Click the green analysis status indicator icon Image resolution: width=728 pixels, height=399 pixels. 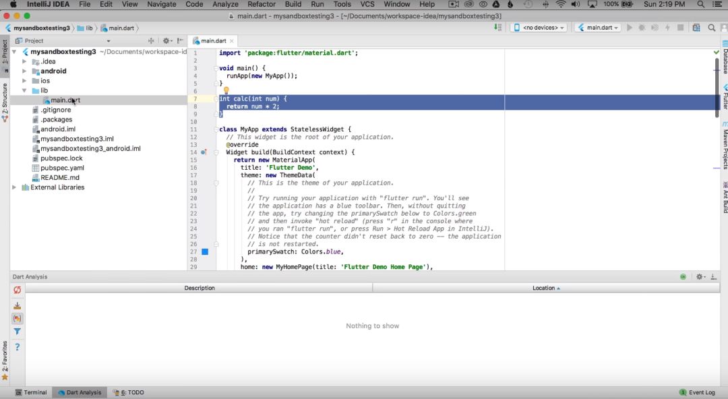[x=683, y=277]
